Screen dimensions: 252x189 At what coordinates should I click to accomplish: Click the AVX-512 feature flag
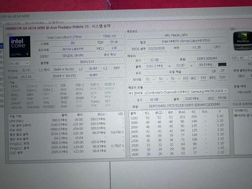click(97, 89)
